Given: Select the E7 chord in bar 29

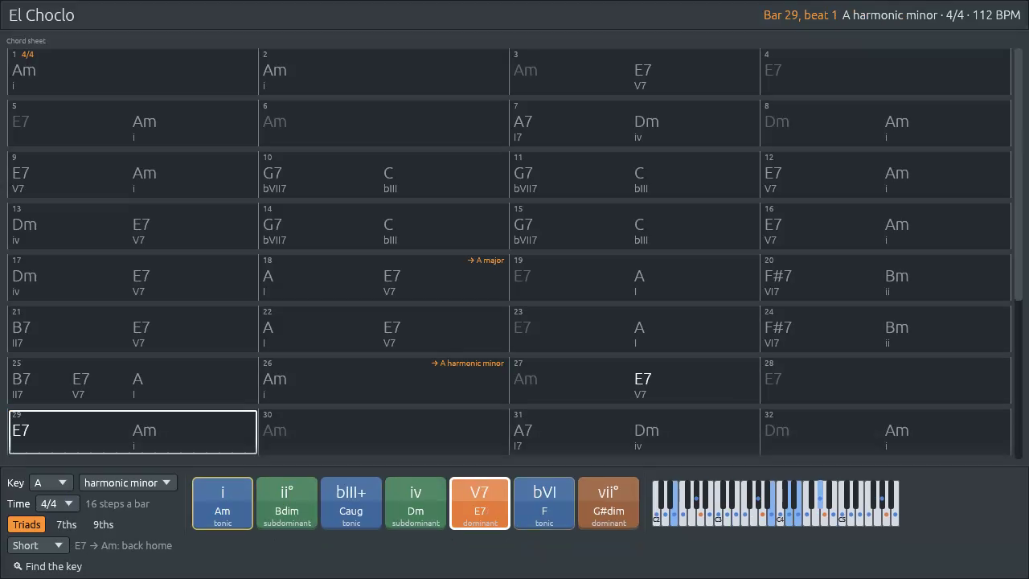Looking at the screenshot, I should pos(21,430).
